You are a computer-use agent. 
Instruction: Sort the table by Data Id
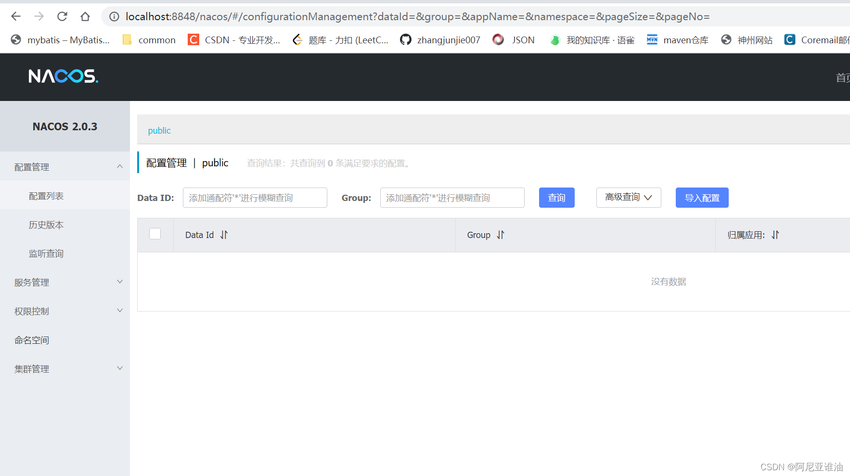pos(224,235)
